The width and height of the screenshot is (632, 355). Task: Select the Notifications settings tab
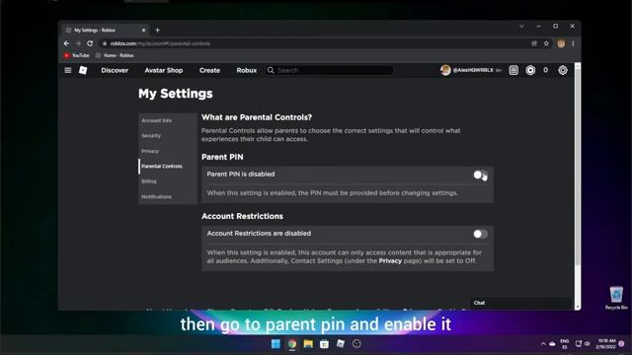[168, 197]
